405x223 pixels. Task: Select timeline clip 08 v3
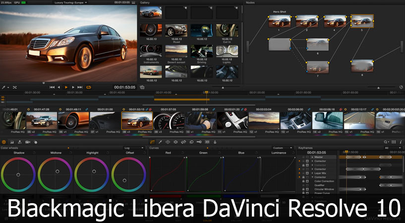[x=137, y=120]
